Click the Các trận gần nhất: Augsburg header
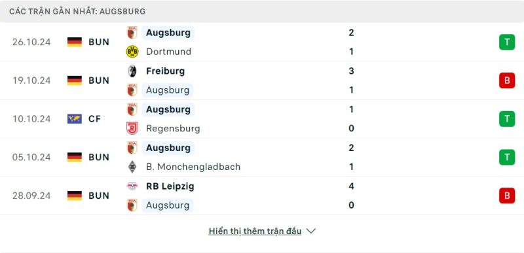524x253 pixels. click(77, 11)
